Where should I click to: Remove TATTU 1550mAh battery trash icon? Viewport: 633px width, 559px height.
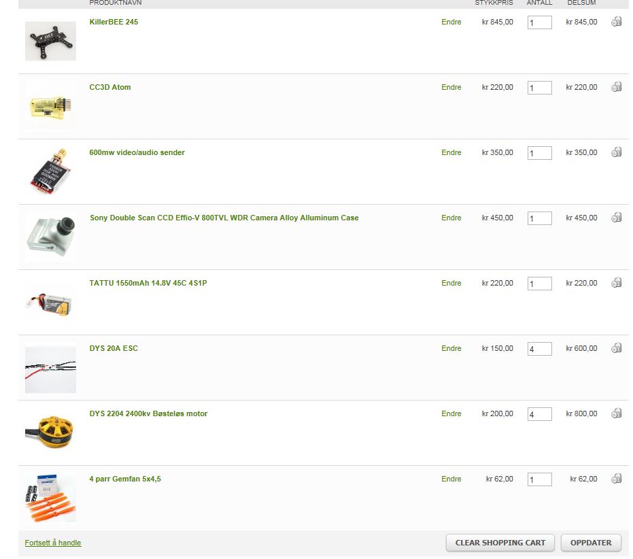(616, 283)
